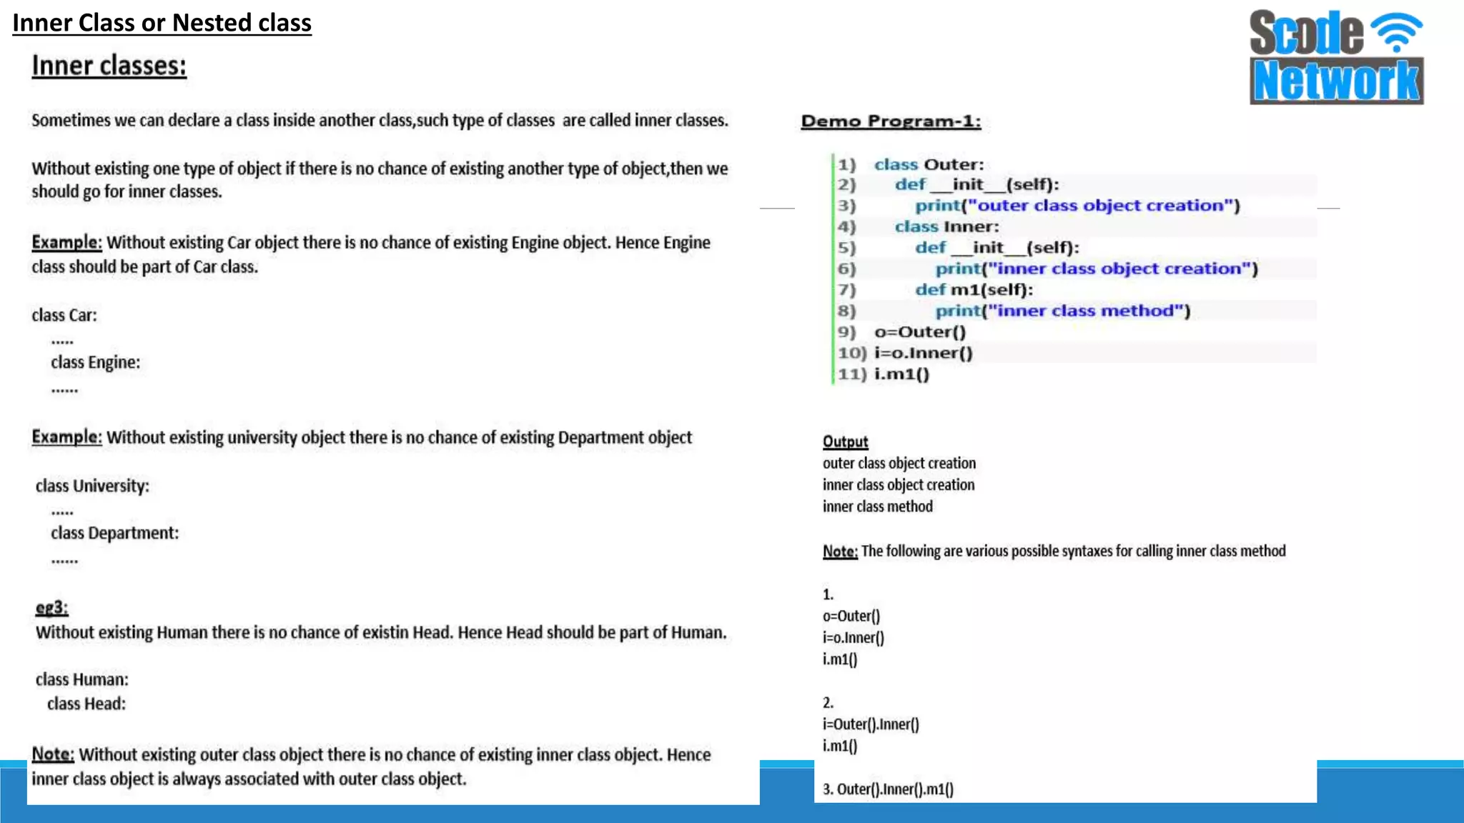This screenshot has width=1464, height=823.
Task: Click the slide title 'Inner Class or Nested class'
Action: coord(162,23)
